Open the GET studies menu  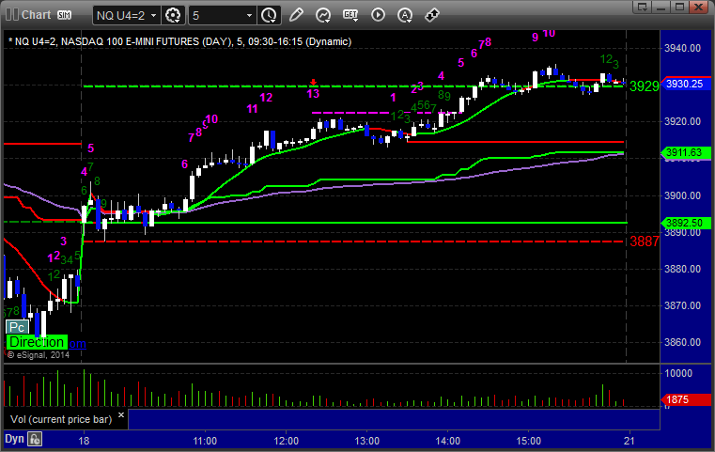tap(350, 15)
